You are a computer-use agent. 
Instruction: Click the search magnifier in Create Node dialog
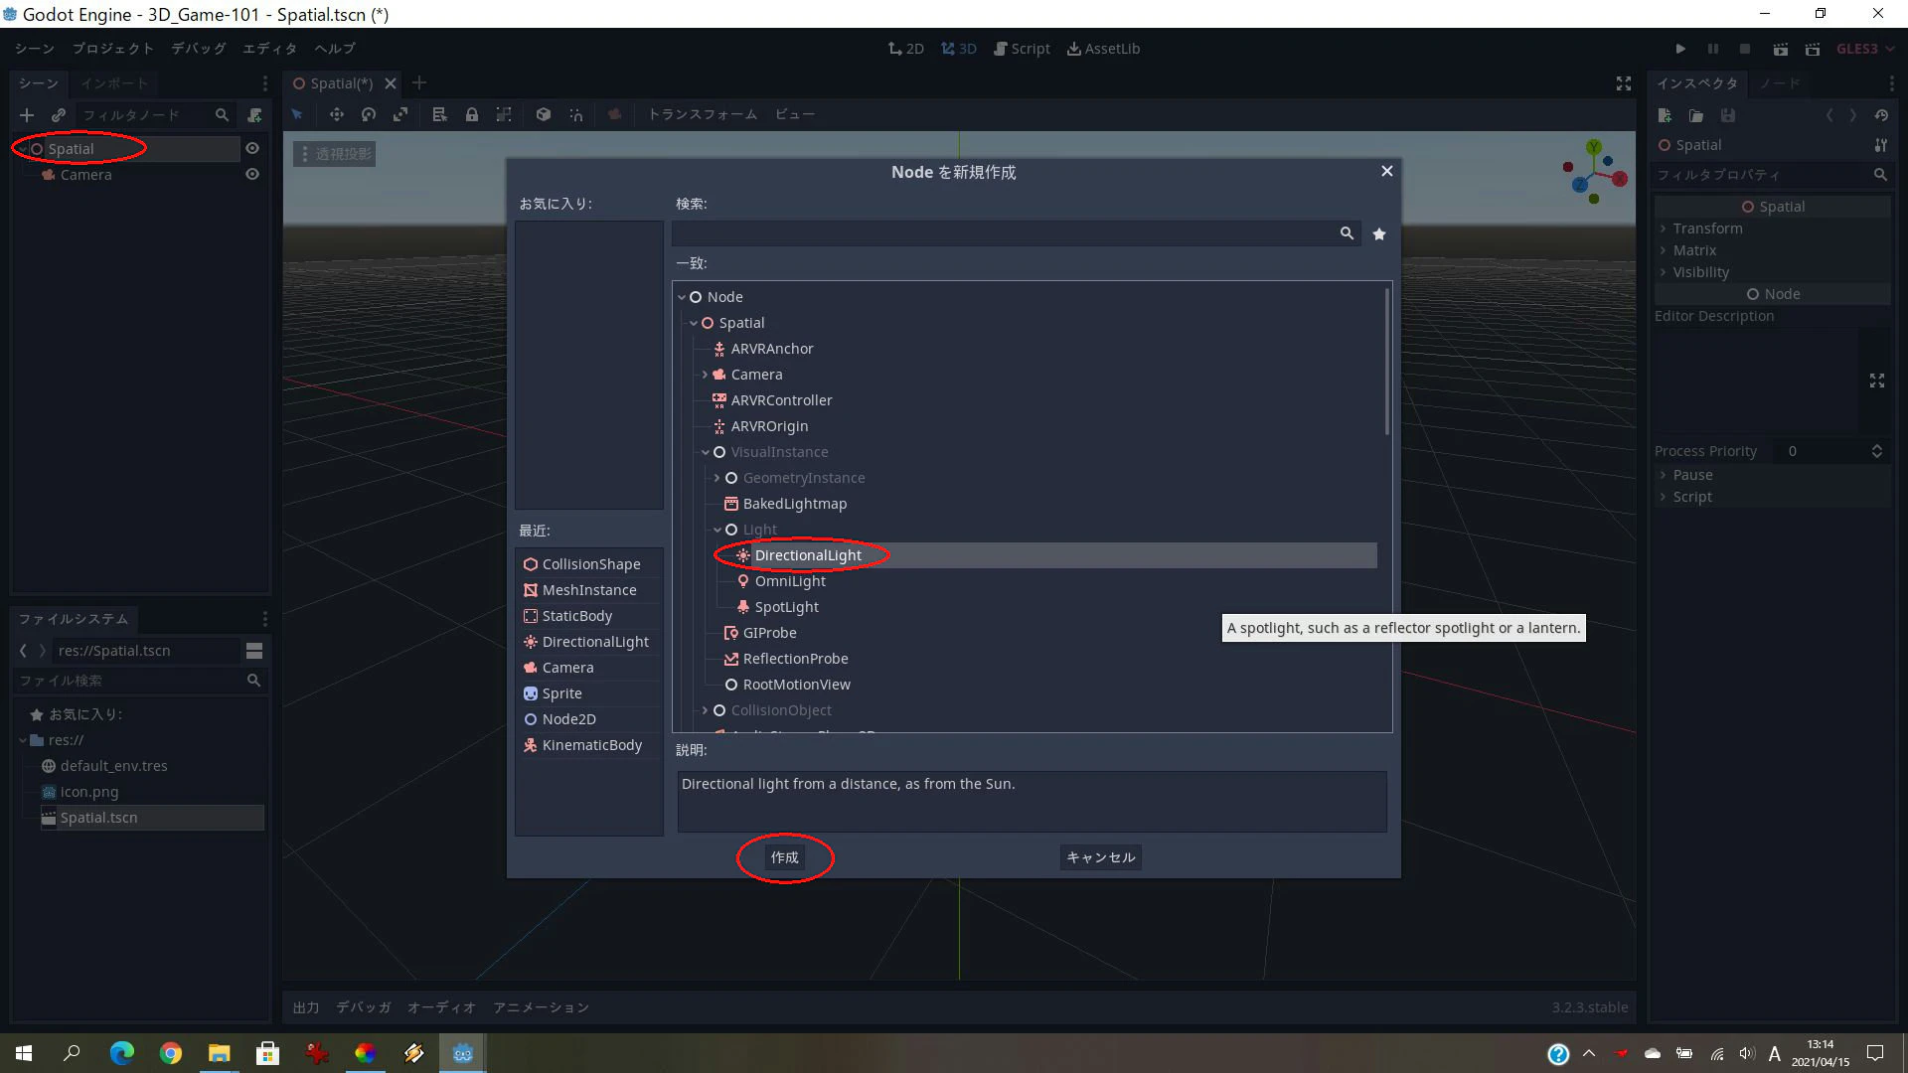[1347, 232]
